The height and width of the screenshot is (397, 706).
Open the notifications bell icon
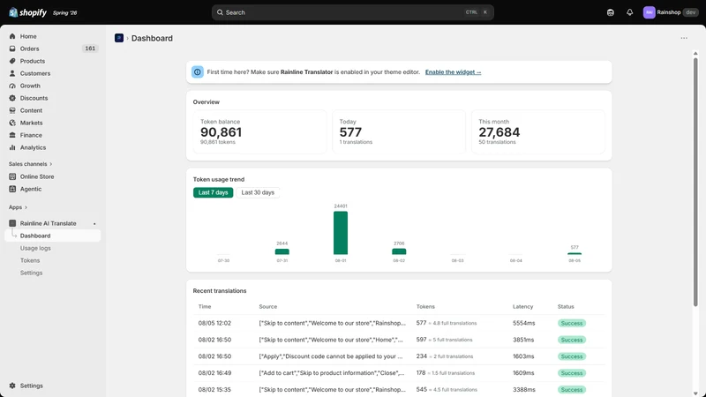tap(629, 12)
